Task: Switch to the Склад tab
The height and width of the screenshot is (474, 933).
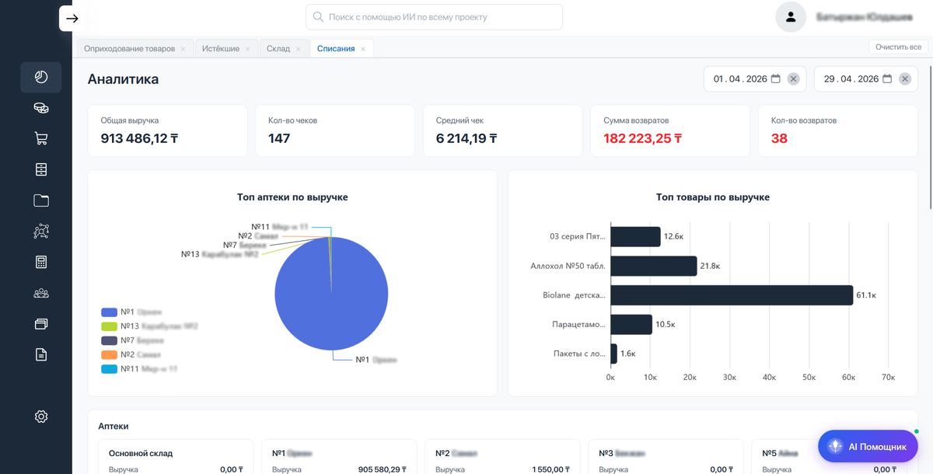Action: click(278, 48)
